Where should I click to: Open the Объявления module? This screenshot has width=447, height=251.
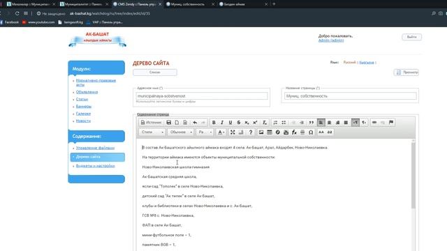point(87,92)
